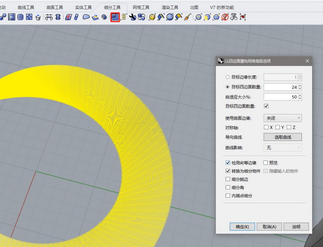Click the 目标四边面数量 input field
Viewport: 323px width, 247px height.
(281, 87)
